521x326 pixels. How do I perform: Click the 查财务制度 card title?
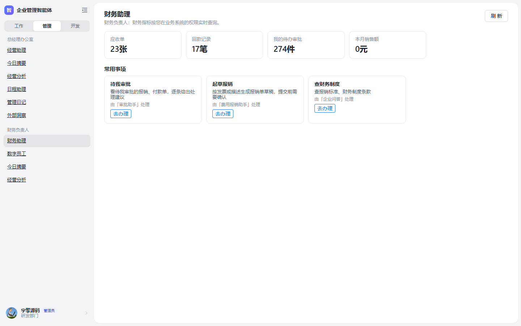point(327,84)
